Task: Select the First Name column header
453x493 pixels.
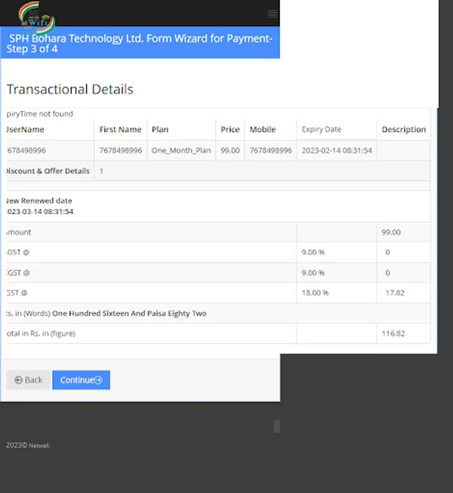Action: 120,129
